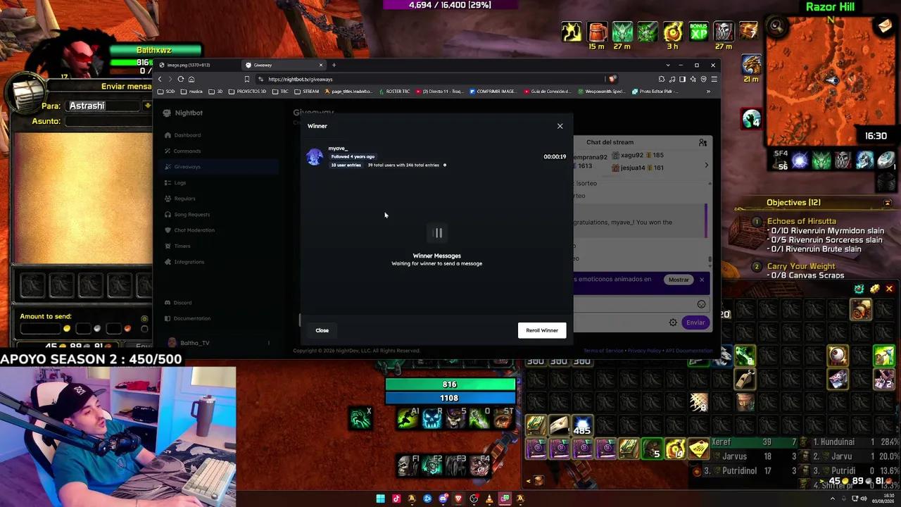Viewport: 901px width, 507px height.
Task: Open Discord from the taskbar
Action: (443, 499)
